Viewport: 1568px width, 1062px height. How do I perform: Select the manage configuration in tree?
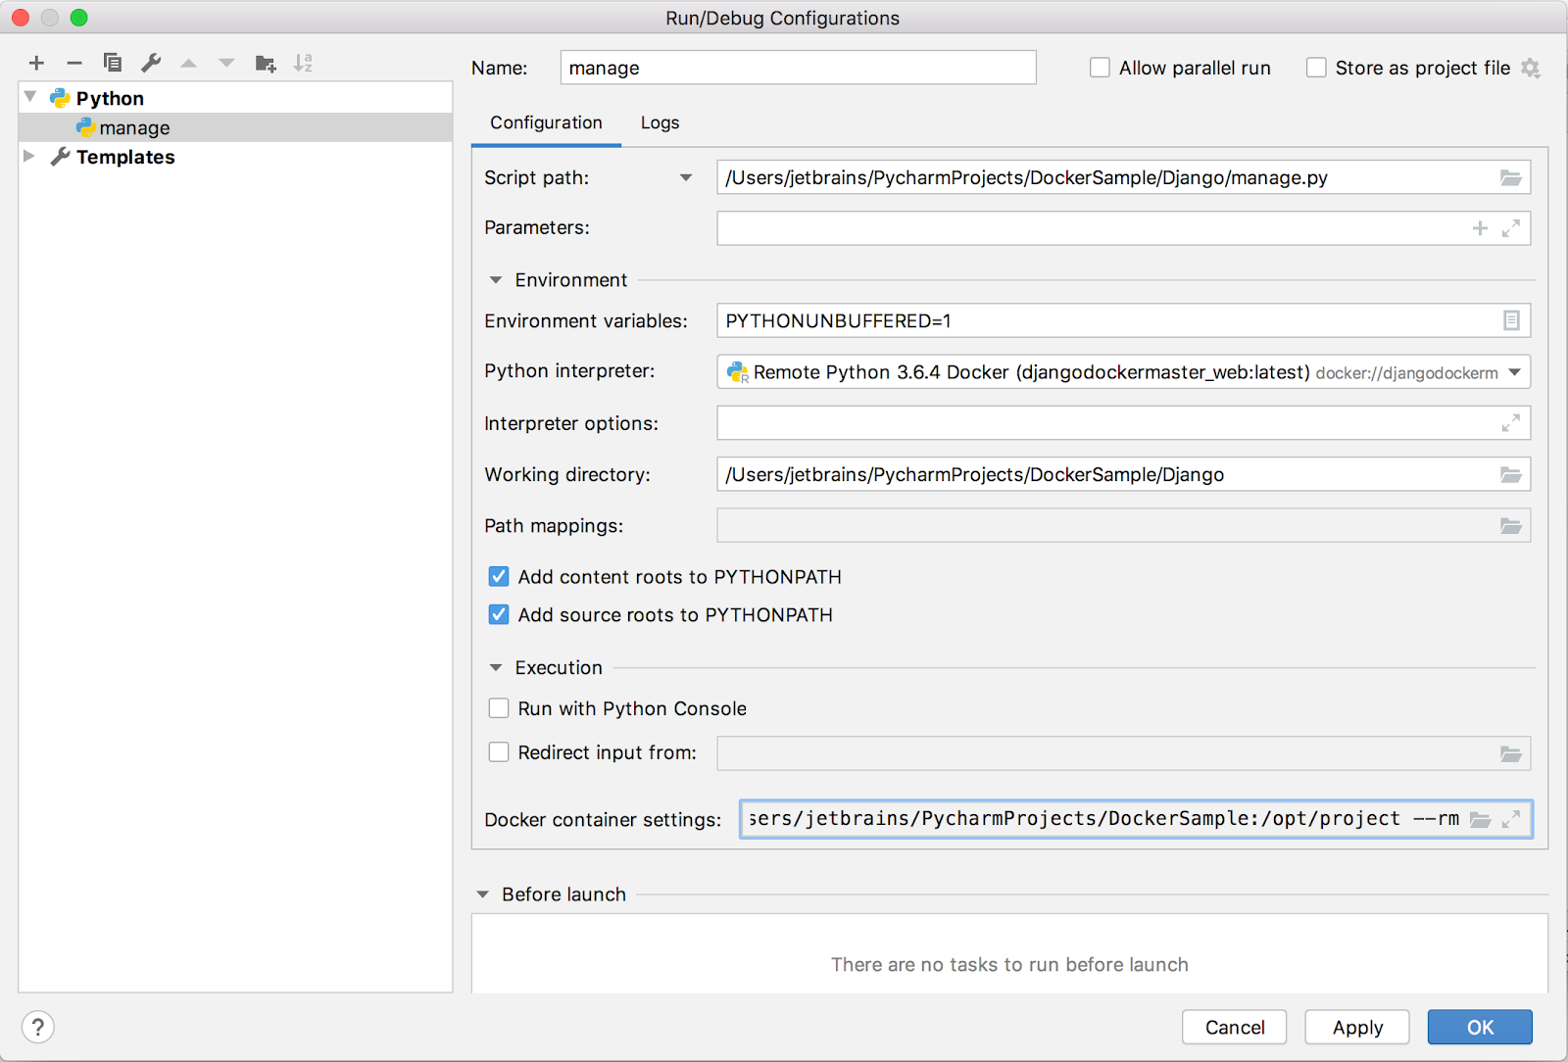point(235,127)
